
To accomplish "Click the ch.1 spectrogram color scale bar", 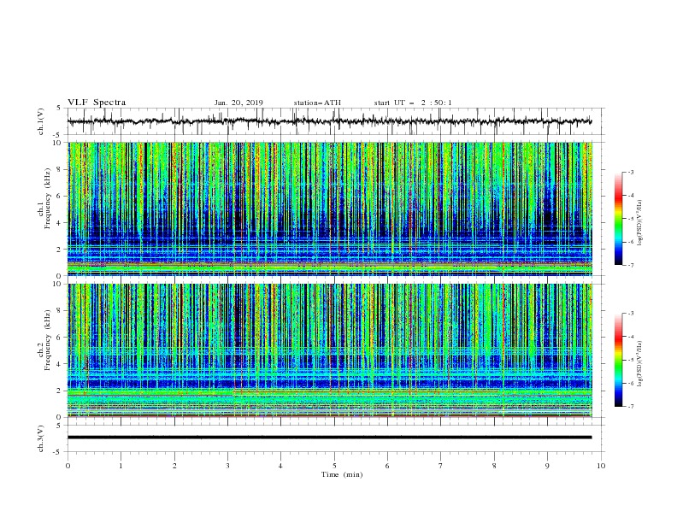I will pos(618,219).
